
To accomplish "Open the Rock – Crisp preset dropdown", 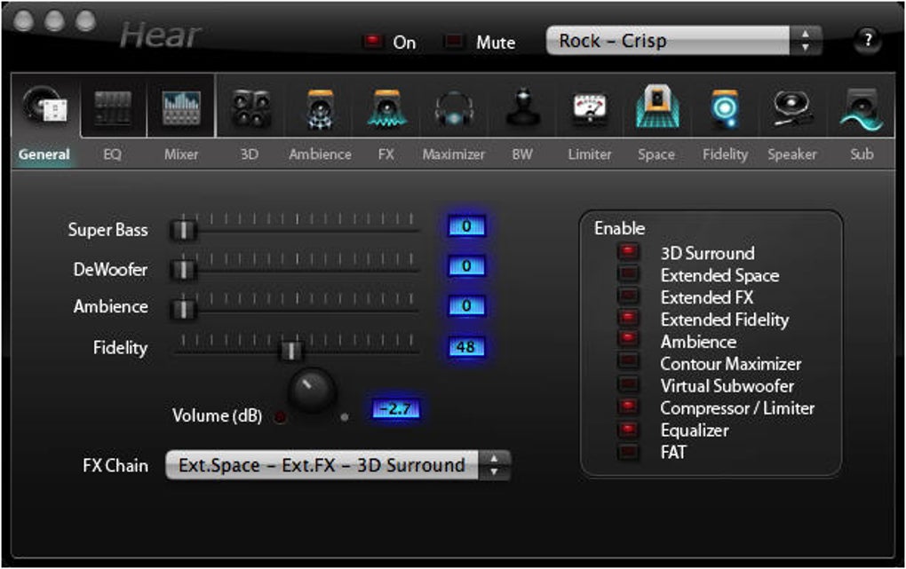I will [x=684, y=41].
